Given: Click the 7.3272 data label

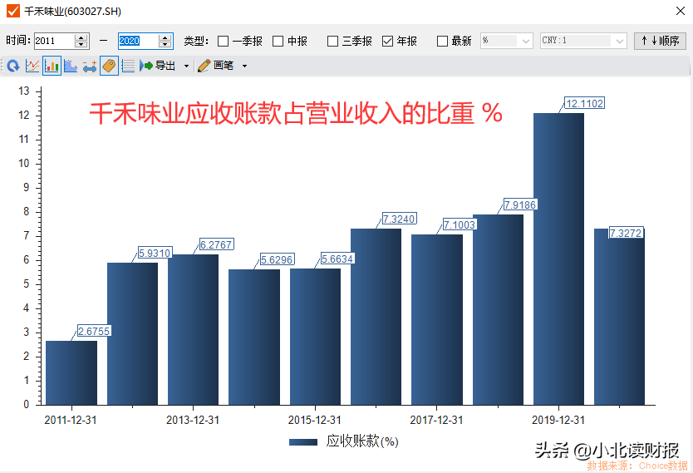Looking at the screenshot, I should click(x=626, y=233).
